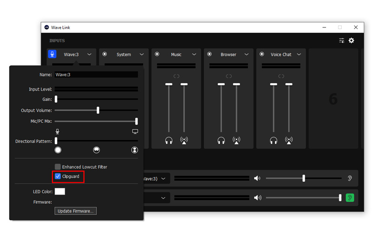The image size is (372, 227).
Task: Expand the Browser channel dropdown chevron
Action: click(246, 54)
